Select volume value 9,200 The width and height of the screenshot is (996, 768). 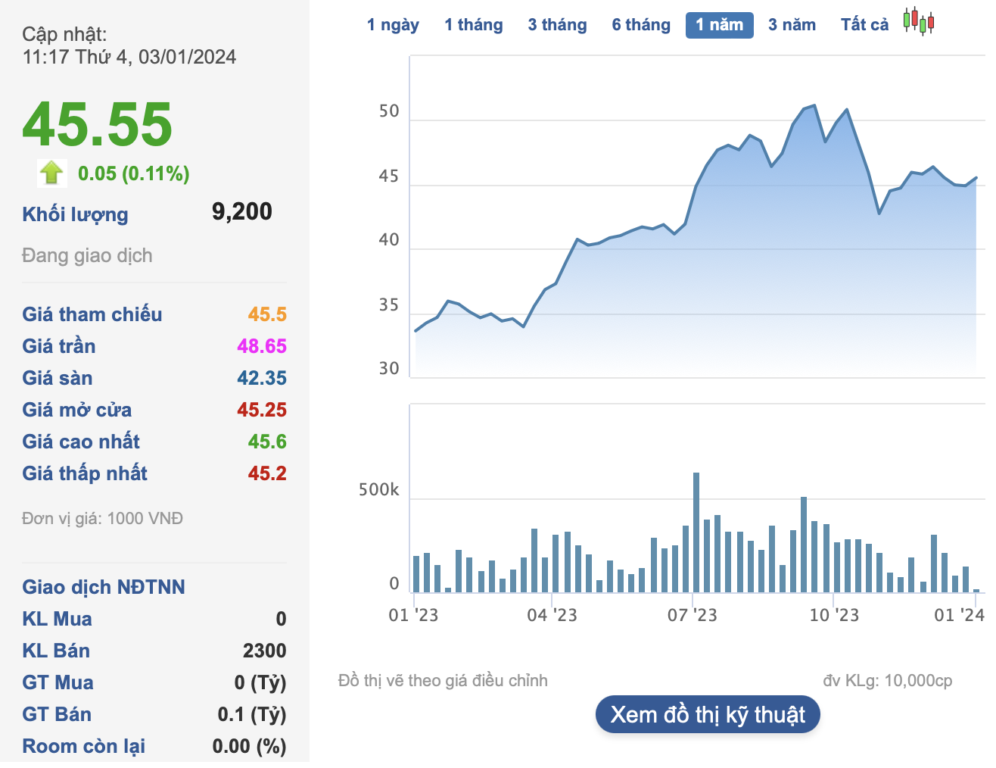[x=241, y=211]
